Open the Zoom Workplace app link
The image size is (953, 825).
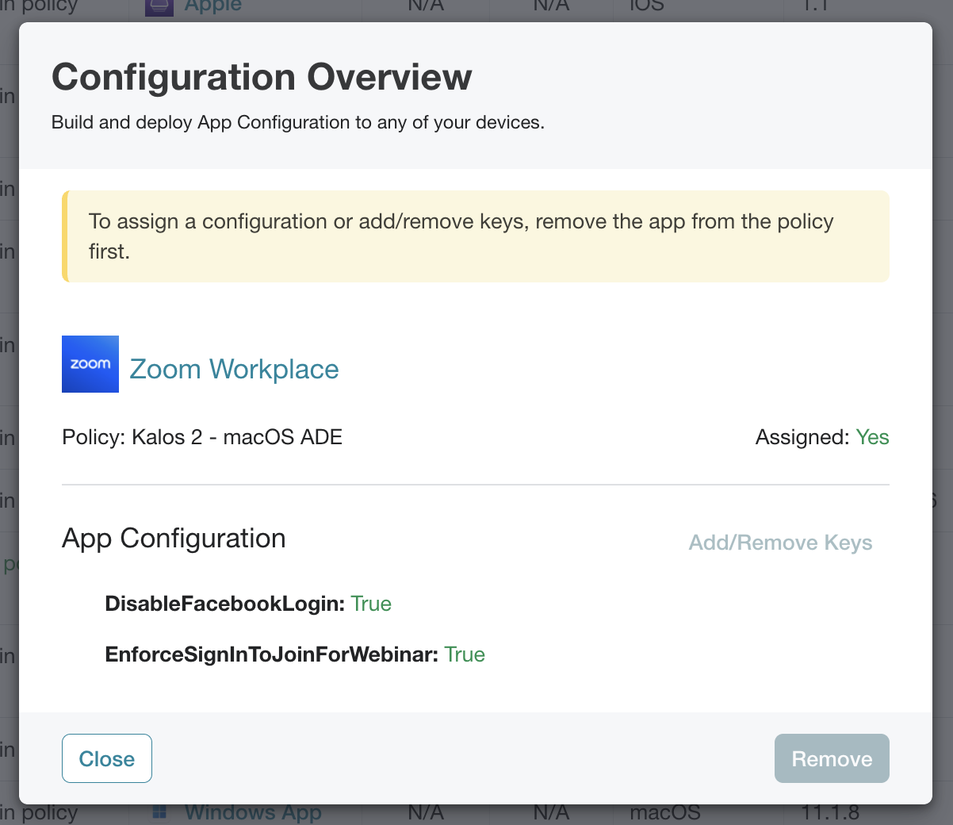[x=234, y=369]
